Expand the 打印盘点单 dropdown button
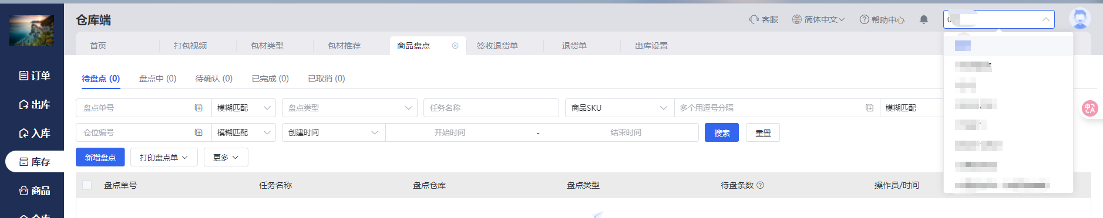Image resolution: width=1103 pixels, height=218 pixels. (x=164, y=157)
